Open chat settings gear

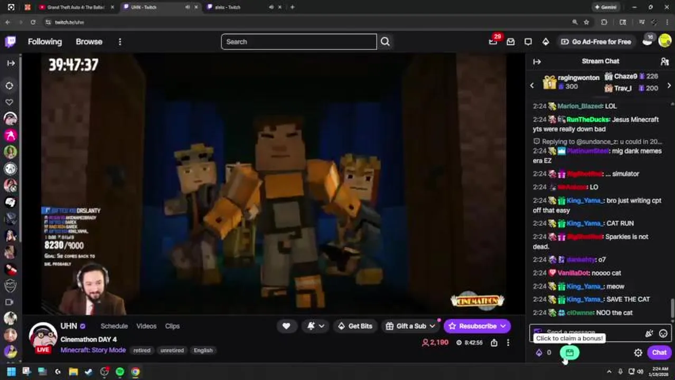[x=638, y=353]
